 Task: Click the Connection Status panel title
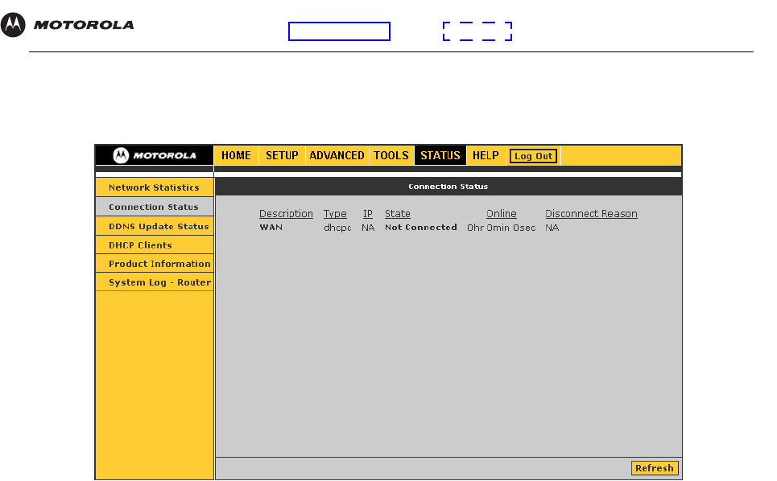click(x=448, y=187)
